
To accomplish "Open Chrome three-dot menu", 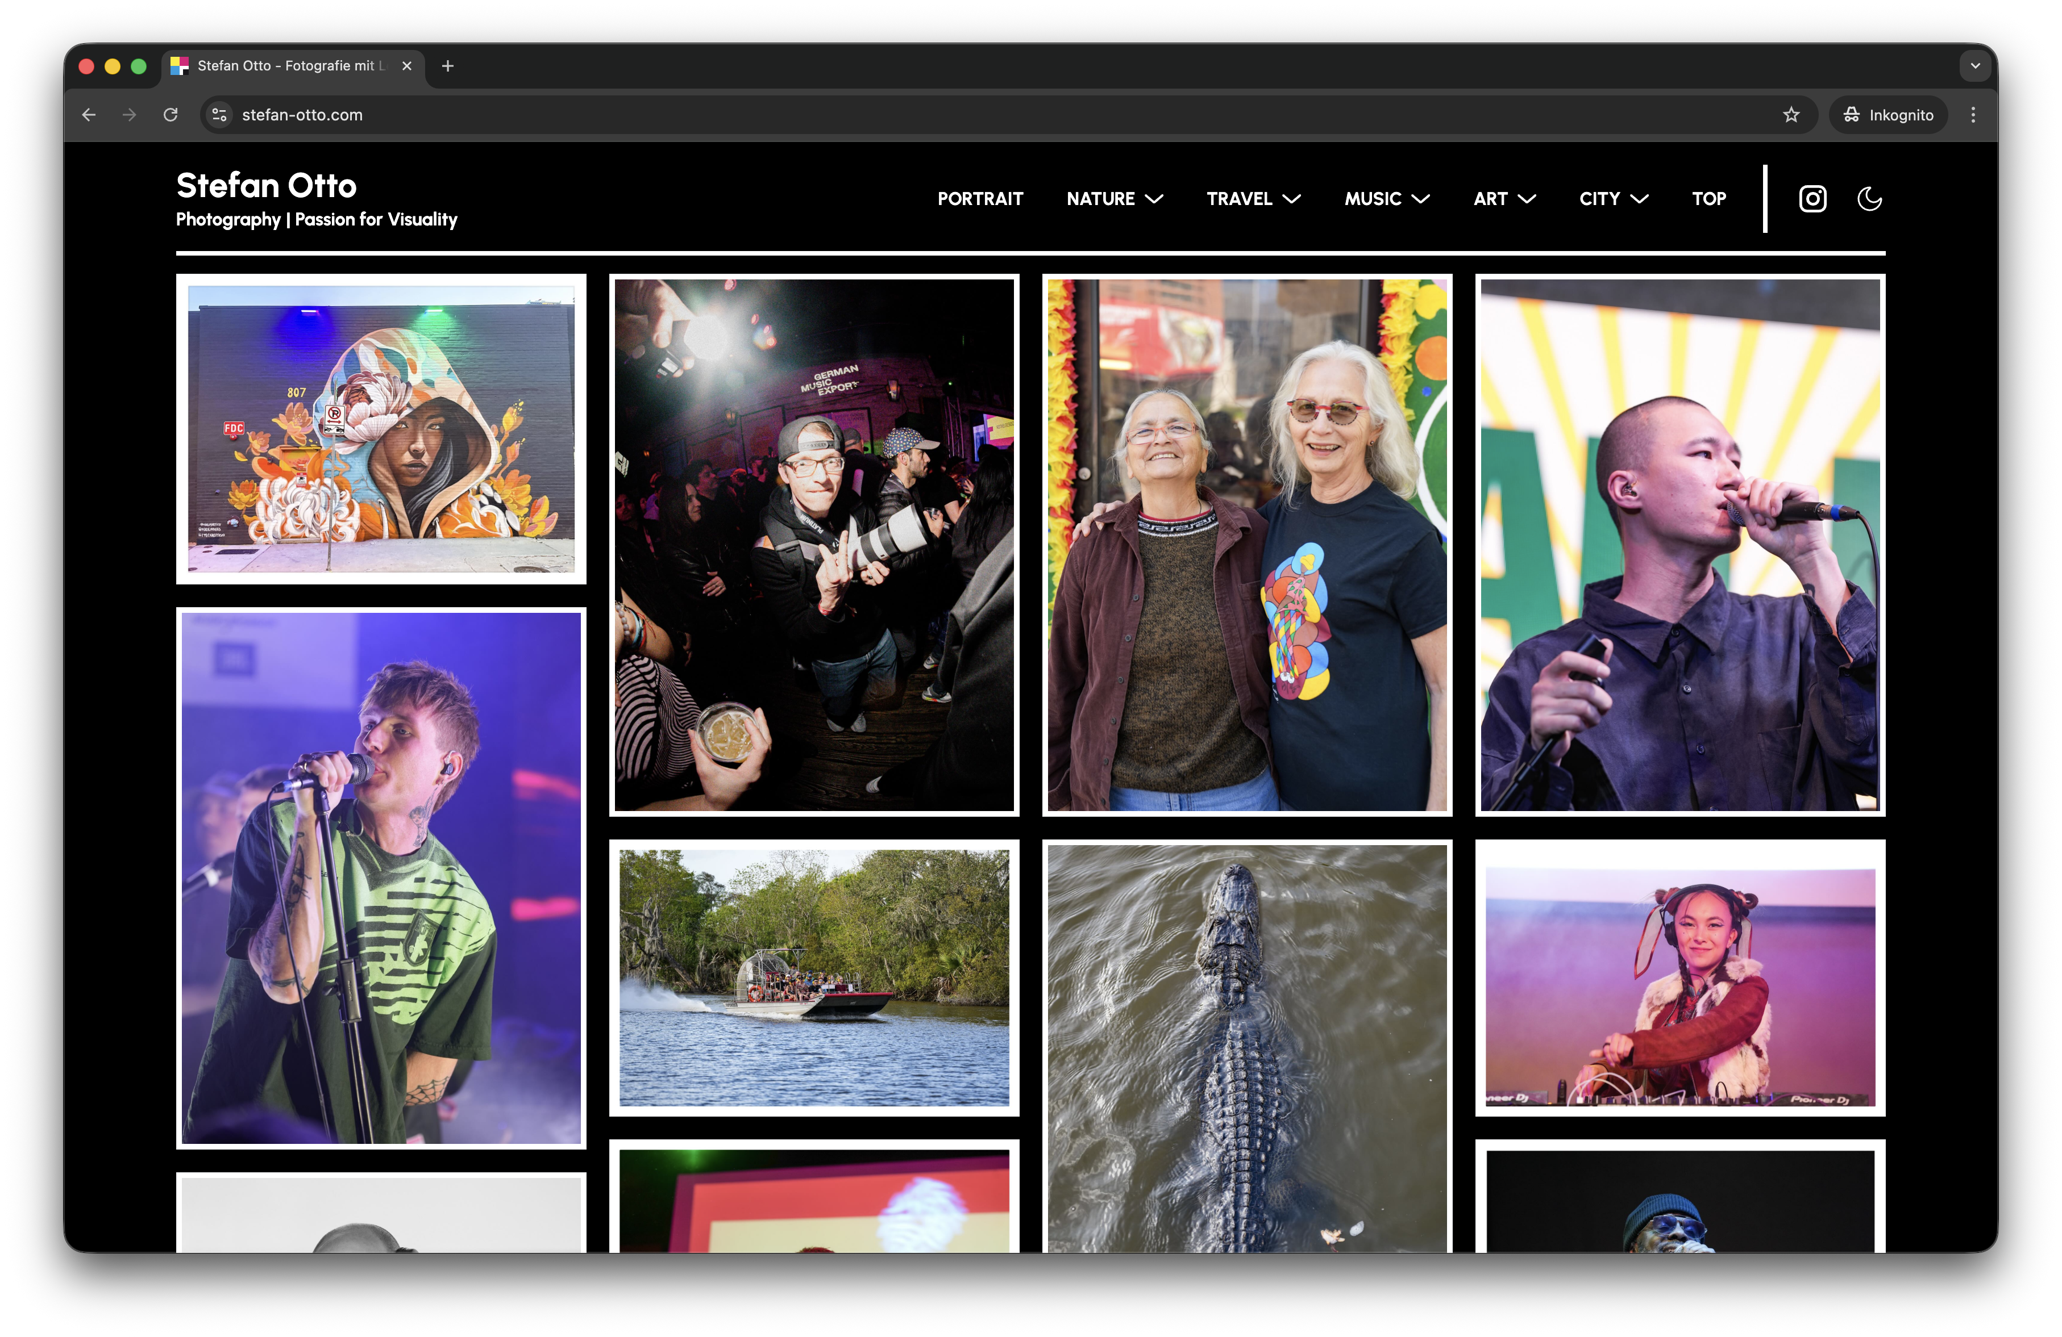I will 1973,115.
